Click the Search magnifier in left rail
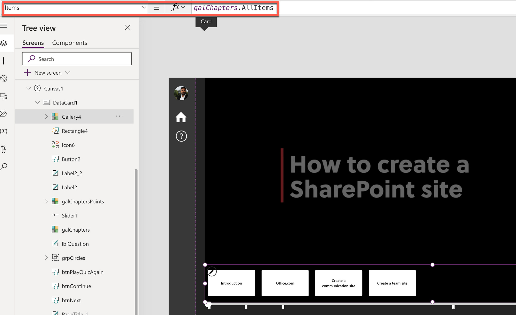The width and height of the screenshot is (516, 315). click(4, 167)
